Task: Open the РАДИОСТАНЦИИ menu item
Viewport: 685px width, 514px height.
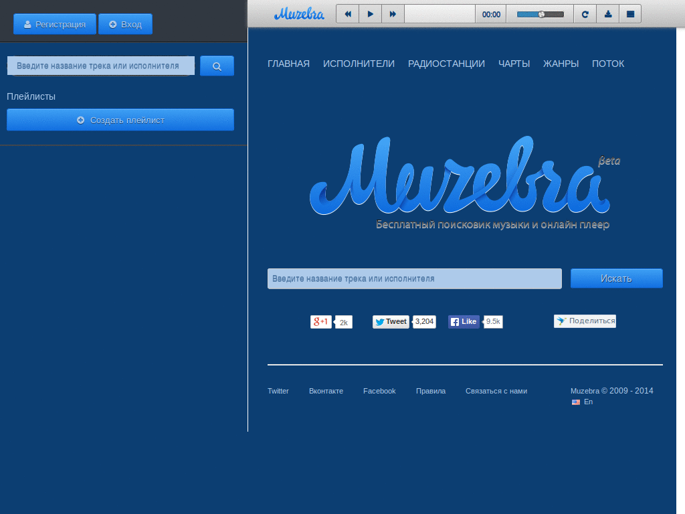Action: tap(446, 64)
